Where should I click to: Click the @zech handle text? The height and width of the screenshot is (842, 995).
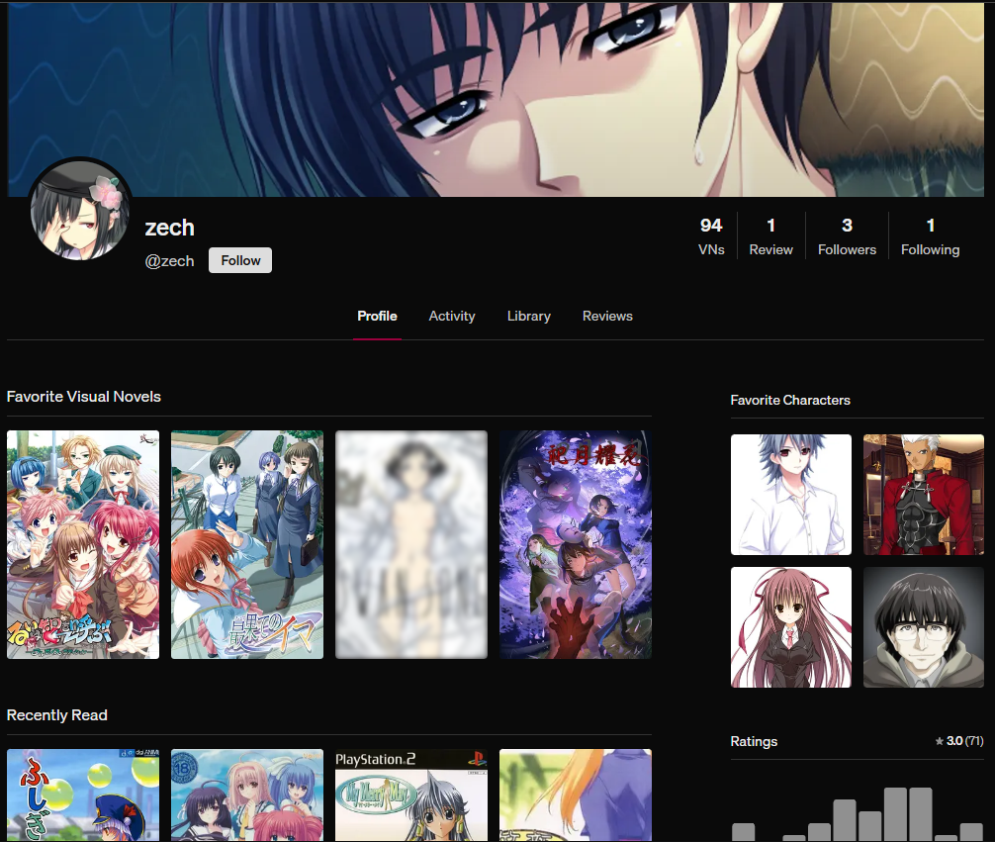(169, 261)
